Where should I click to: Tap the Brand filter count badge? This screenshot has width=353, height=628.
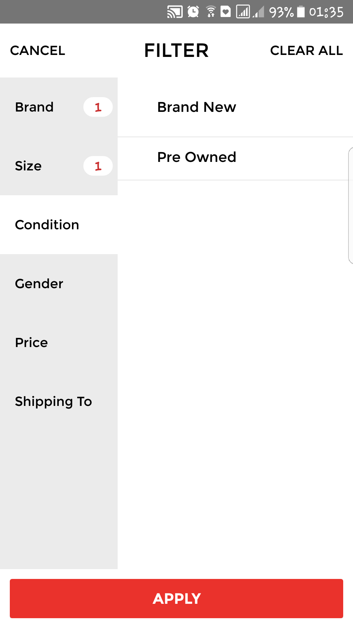click(98, 107)
